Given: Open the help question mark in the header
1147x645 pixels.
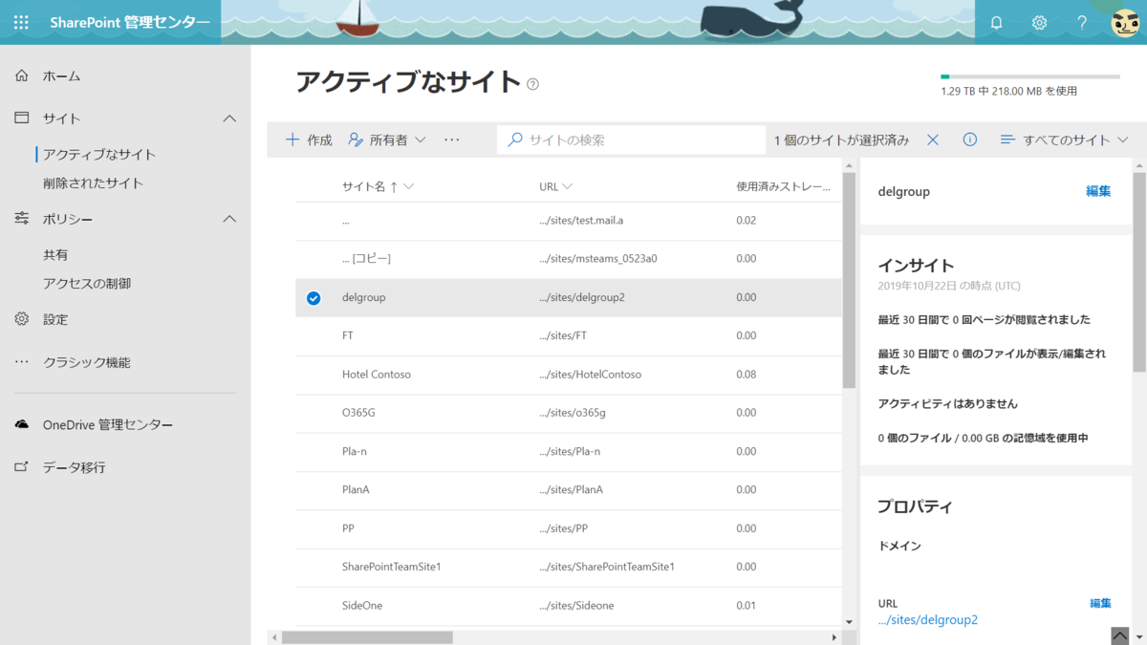Looking at the screenshot, I should coord(1083,23).
